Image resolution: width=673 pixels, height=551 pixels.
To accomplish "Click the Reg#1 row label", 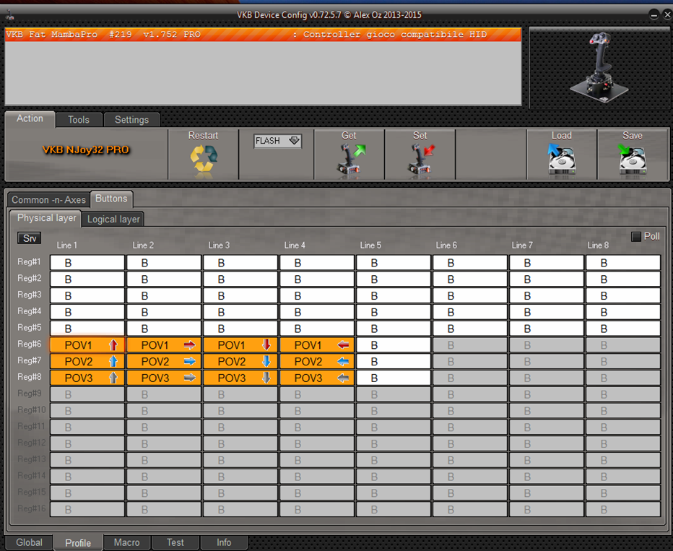I will point(29,261).
